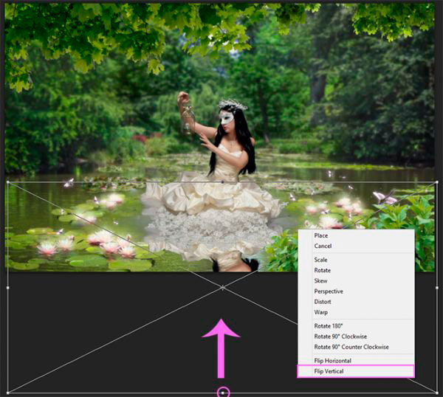Screen dimensions: 443x397
Task: Choose Place from the context menu
Action: pyautogui.click(x=356, y=235)
